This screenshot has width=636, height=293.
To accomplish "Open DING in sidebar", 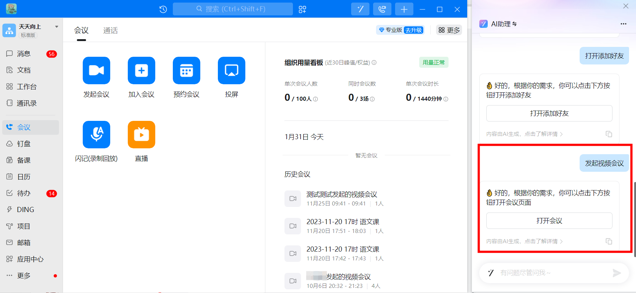I will click(31, 209).
